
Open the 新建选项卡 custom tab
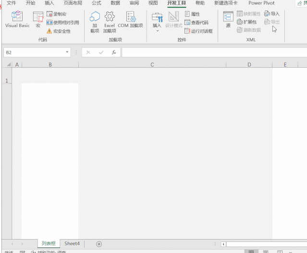coord(226,3)
